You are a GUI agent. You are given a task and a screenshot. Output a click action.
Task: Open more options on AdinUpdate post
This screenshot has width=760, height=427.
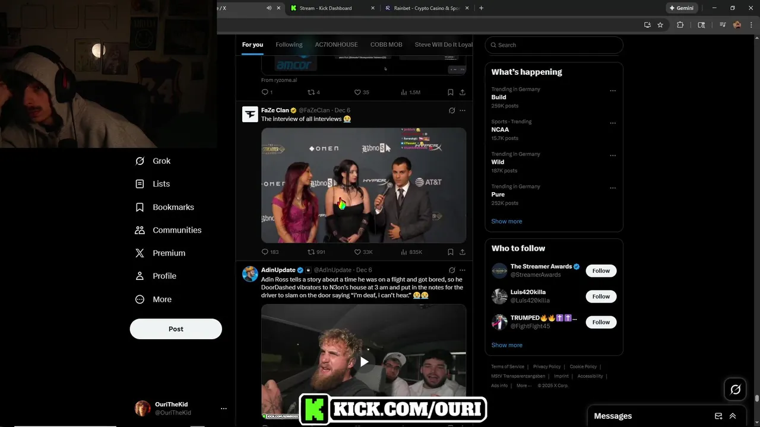tap(463, 270)
